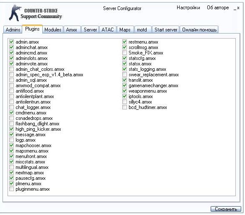Open the Настройки settings link
The height and width of the screenshot is (215, 245).
(x=188, y=8)
